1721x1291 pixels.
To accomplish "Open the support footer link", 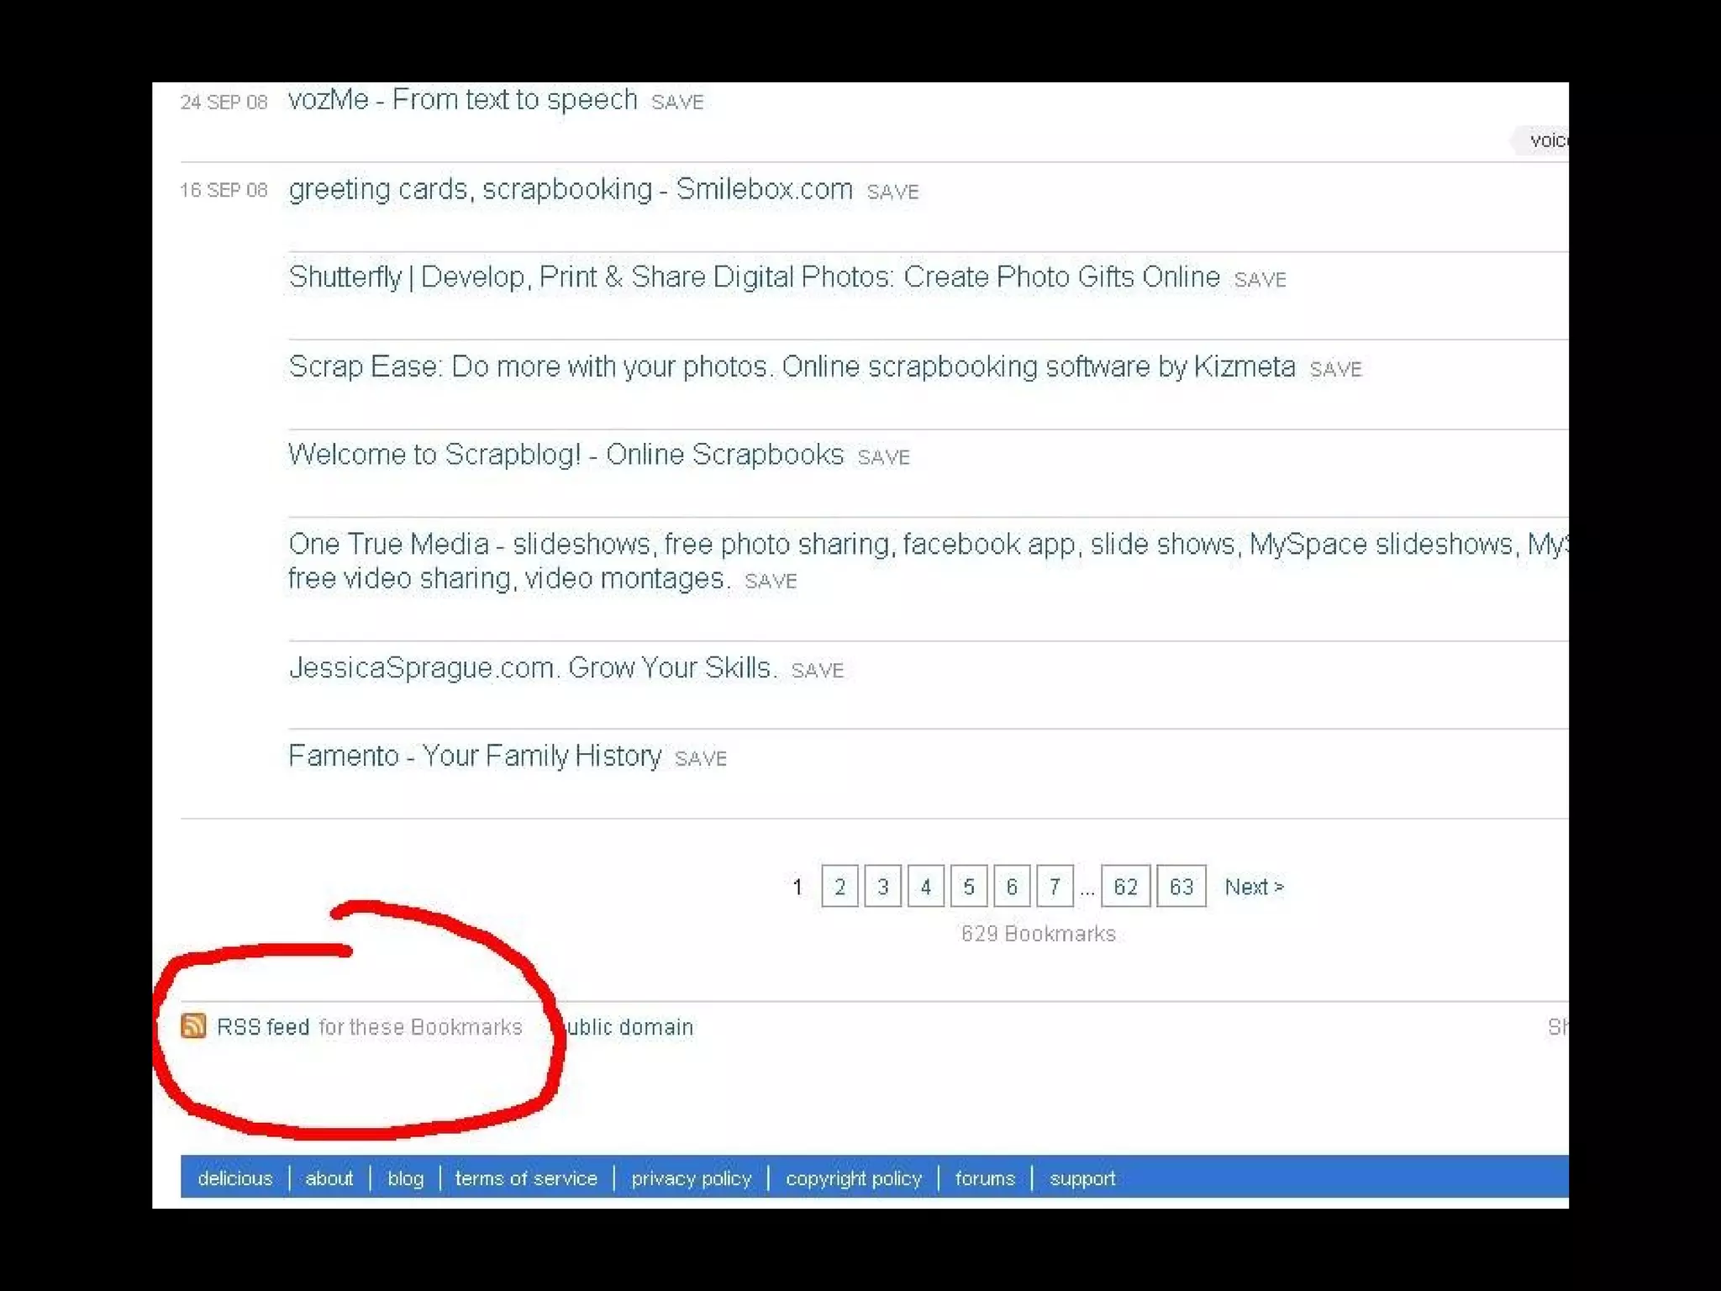I will coord(1082,1178).
